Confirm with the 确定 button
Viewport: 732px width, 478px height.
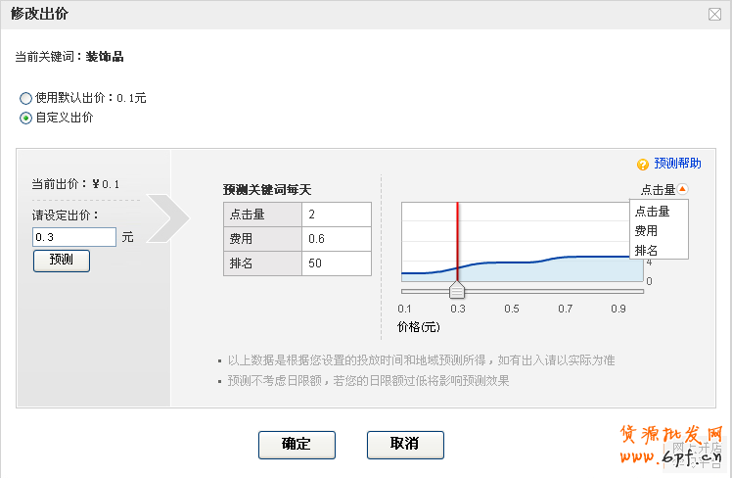[x=297, y=445]
